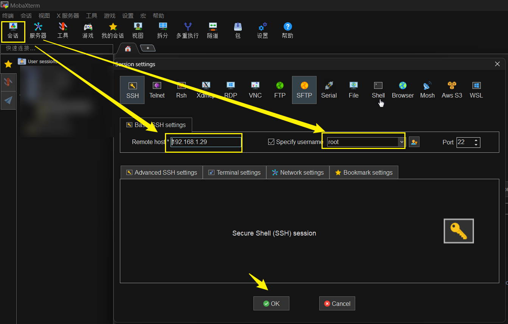Click the paper plane sidebar tab icon
Screen dimensions: 508x324
[8, 100]
